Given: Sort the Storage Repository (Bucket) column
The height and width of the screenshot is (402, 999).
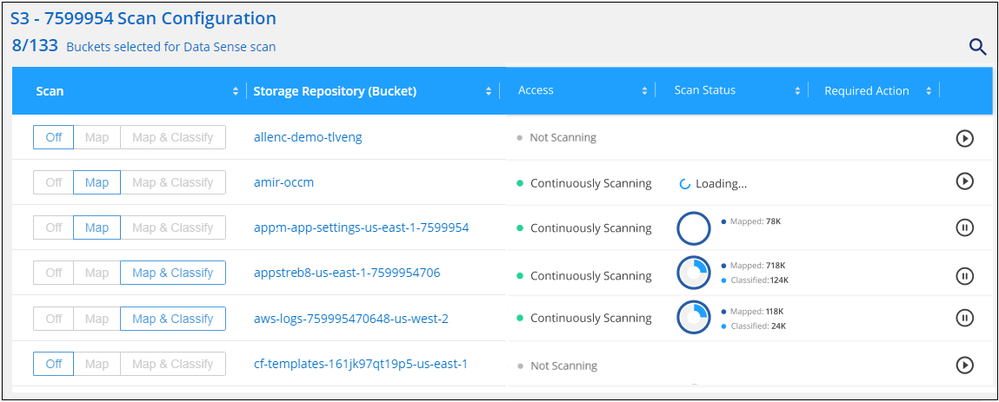Looking at the screenshot, I should coord(489,91).
